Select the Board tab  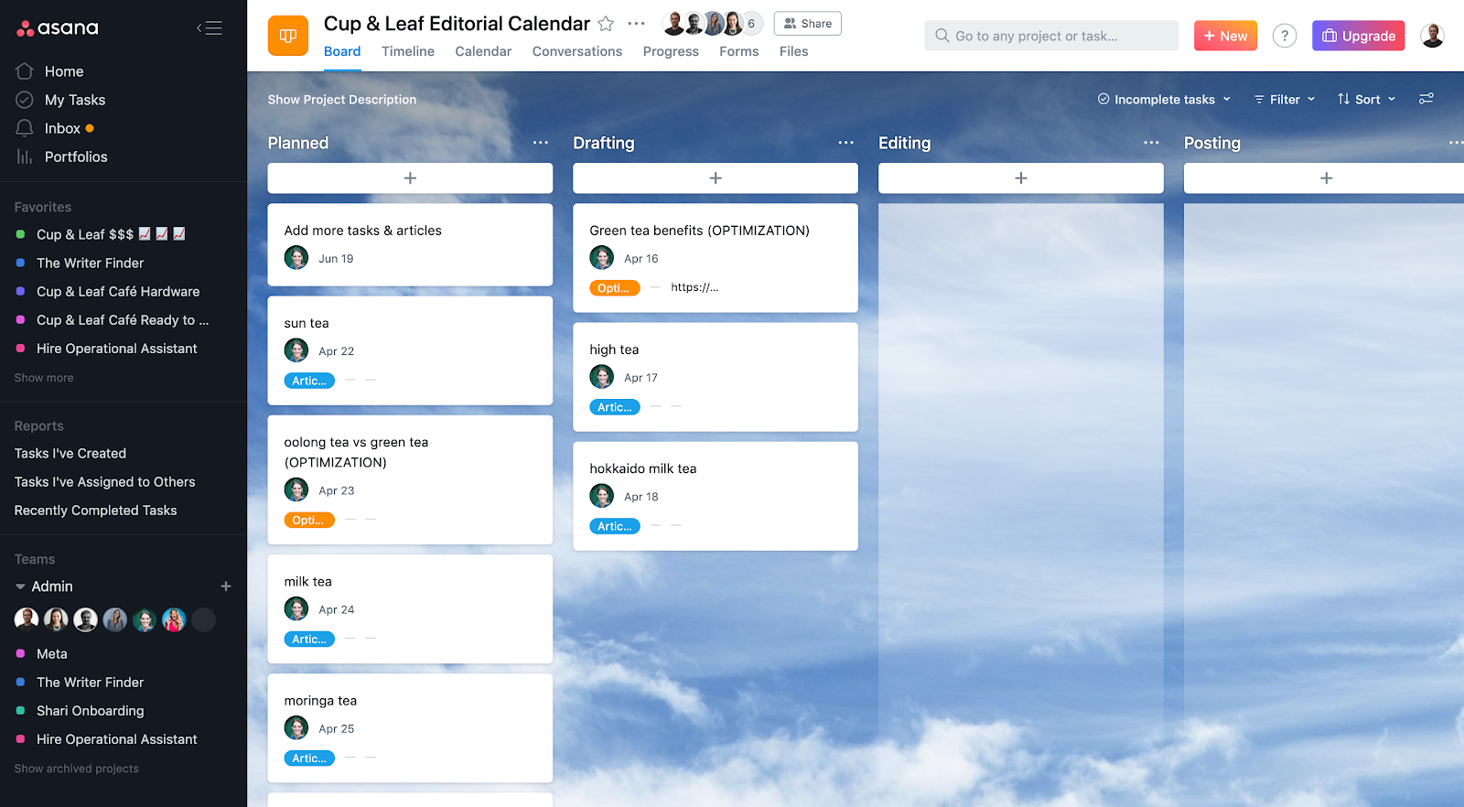click(342, 51)
